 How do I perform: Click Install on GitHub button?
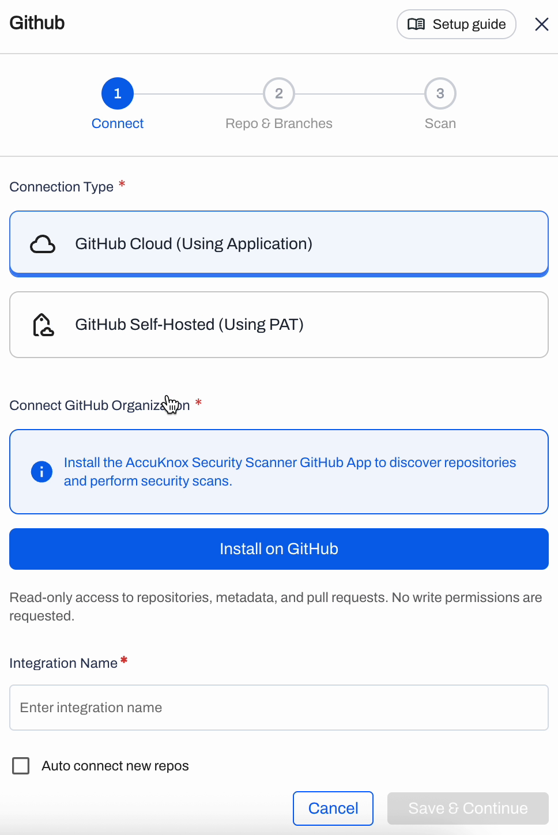coord(279,549)
